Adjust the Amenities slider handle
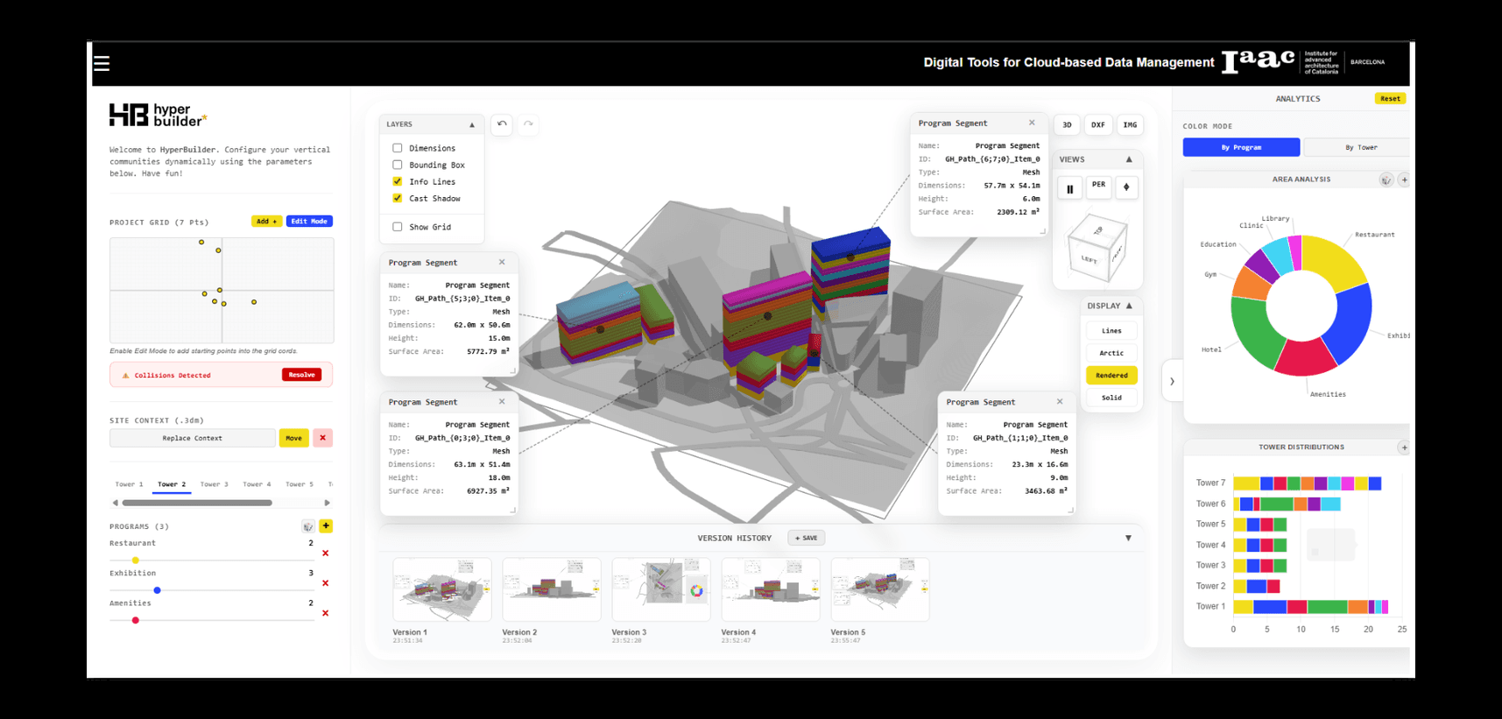 pyautogui.click(x=135, y=620)
